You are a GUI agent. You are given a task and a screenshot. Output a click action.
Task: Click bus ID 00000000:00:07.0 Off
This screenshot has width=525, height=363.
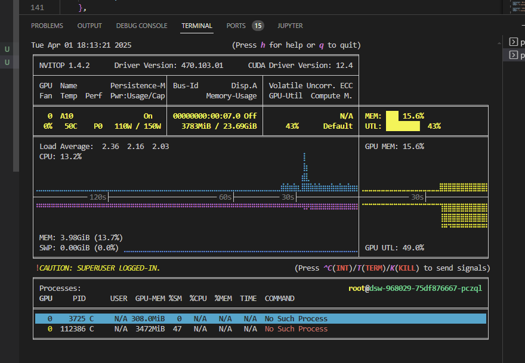pos(215,116)
